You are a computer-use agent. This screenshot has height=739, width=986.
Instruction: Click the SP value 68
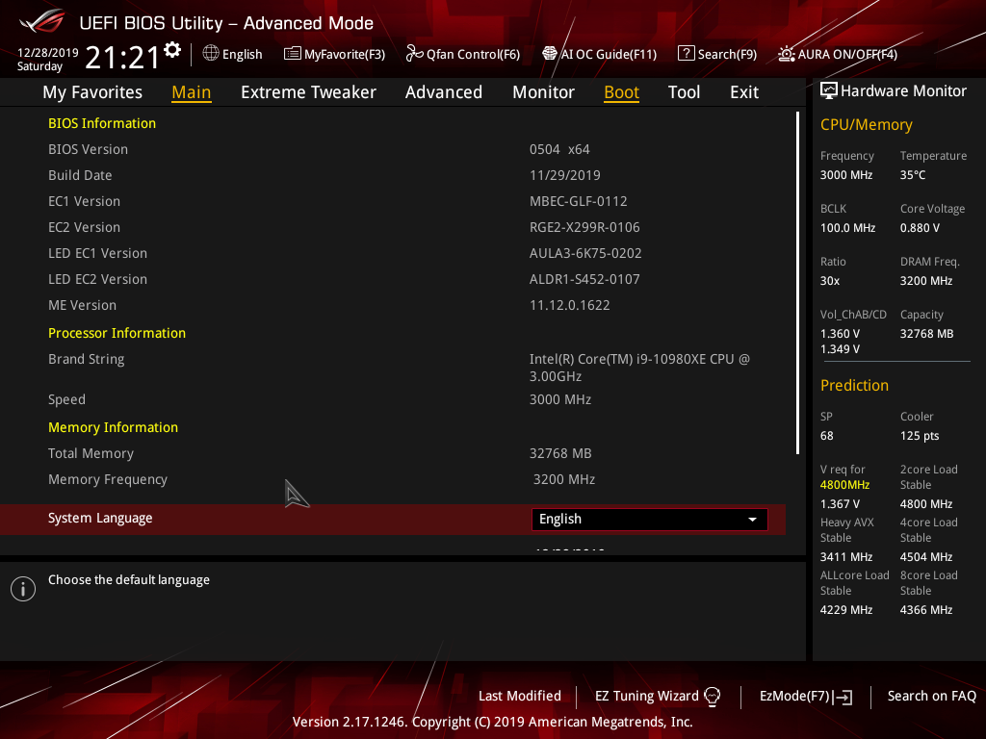tap(826, 436)
